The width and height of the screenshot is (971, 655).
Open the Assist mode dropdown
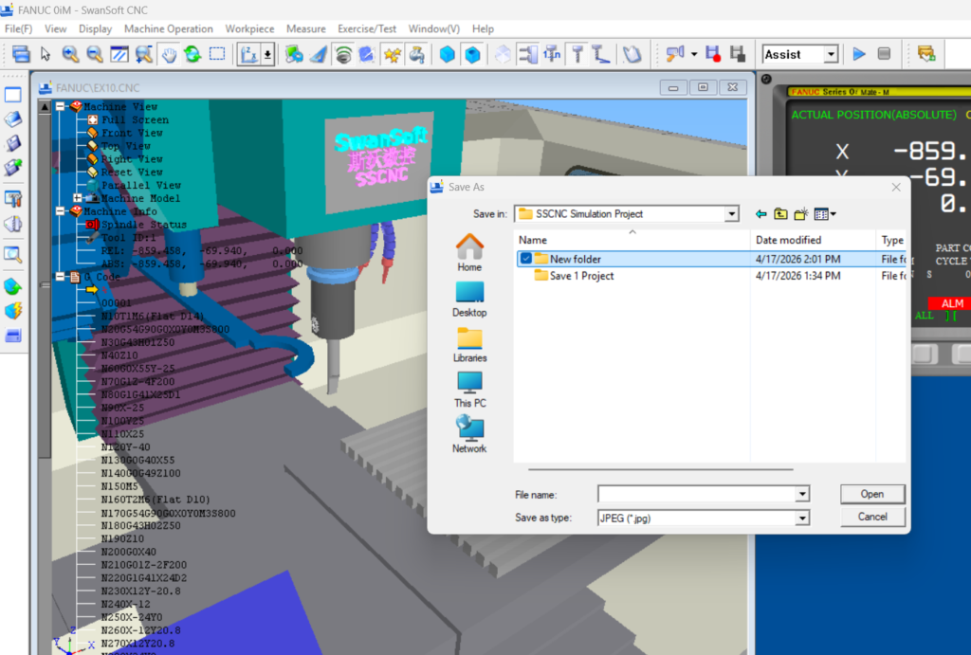pos(831,55)
